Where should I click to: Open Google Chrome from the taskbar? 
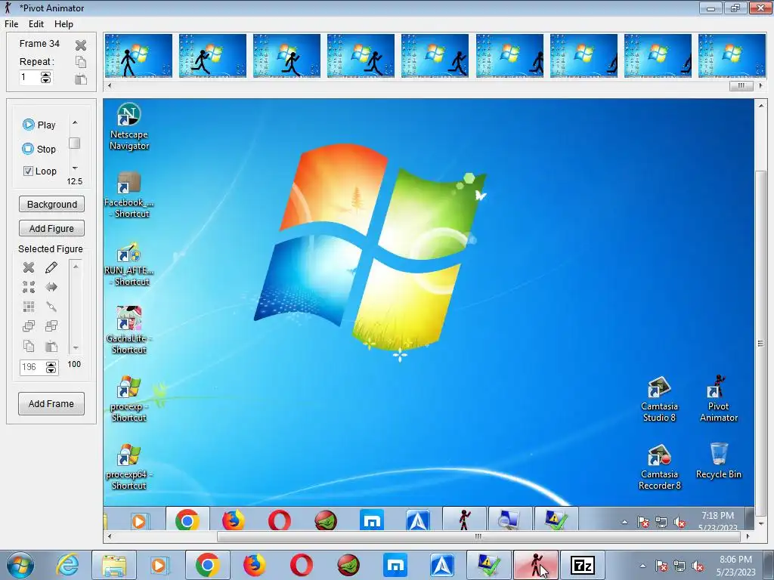[x=208, y=565]
